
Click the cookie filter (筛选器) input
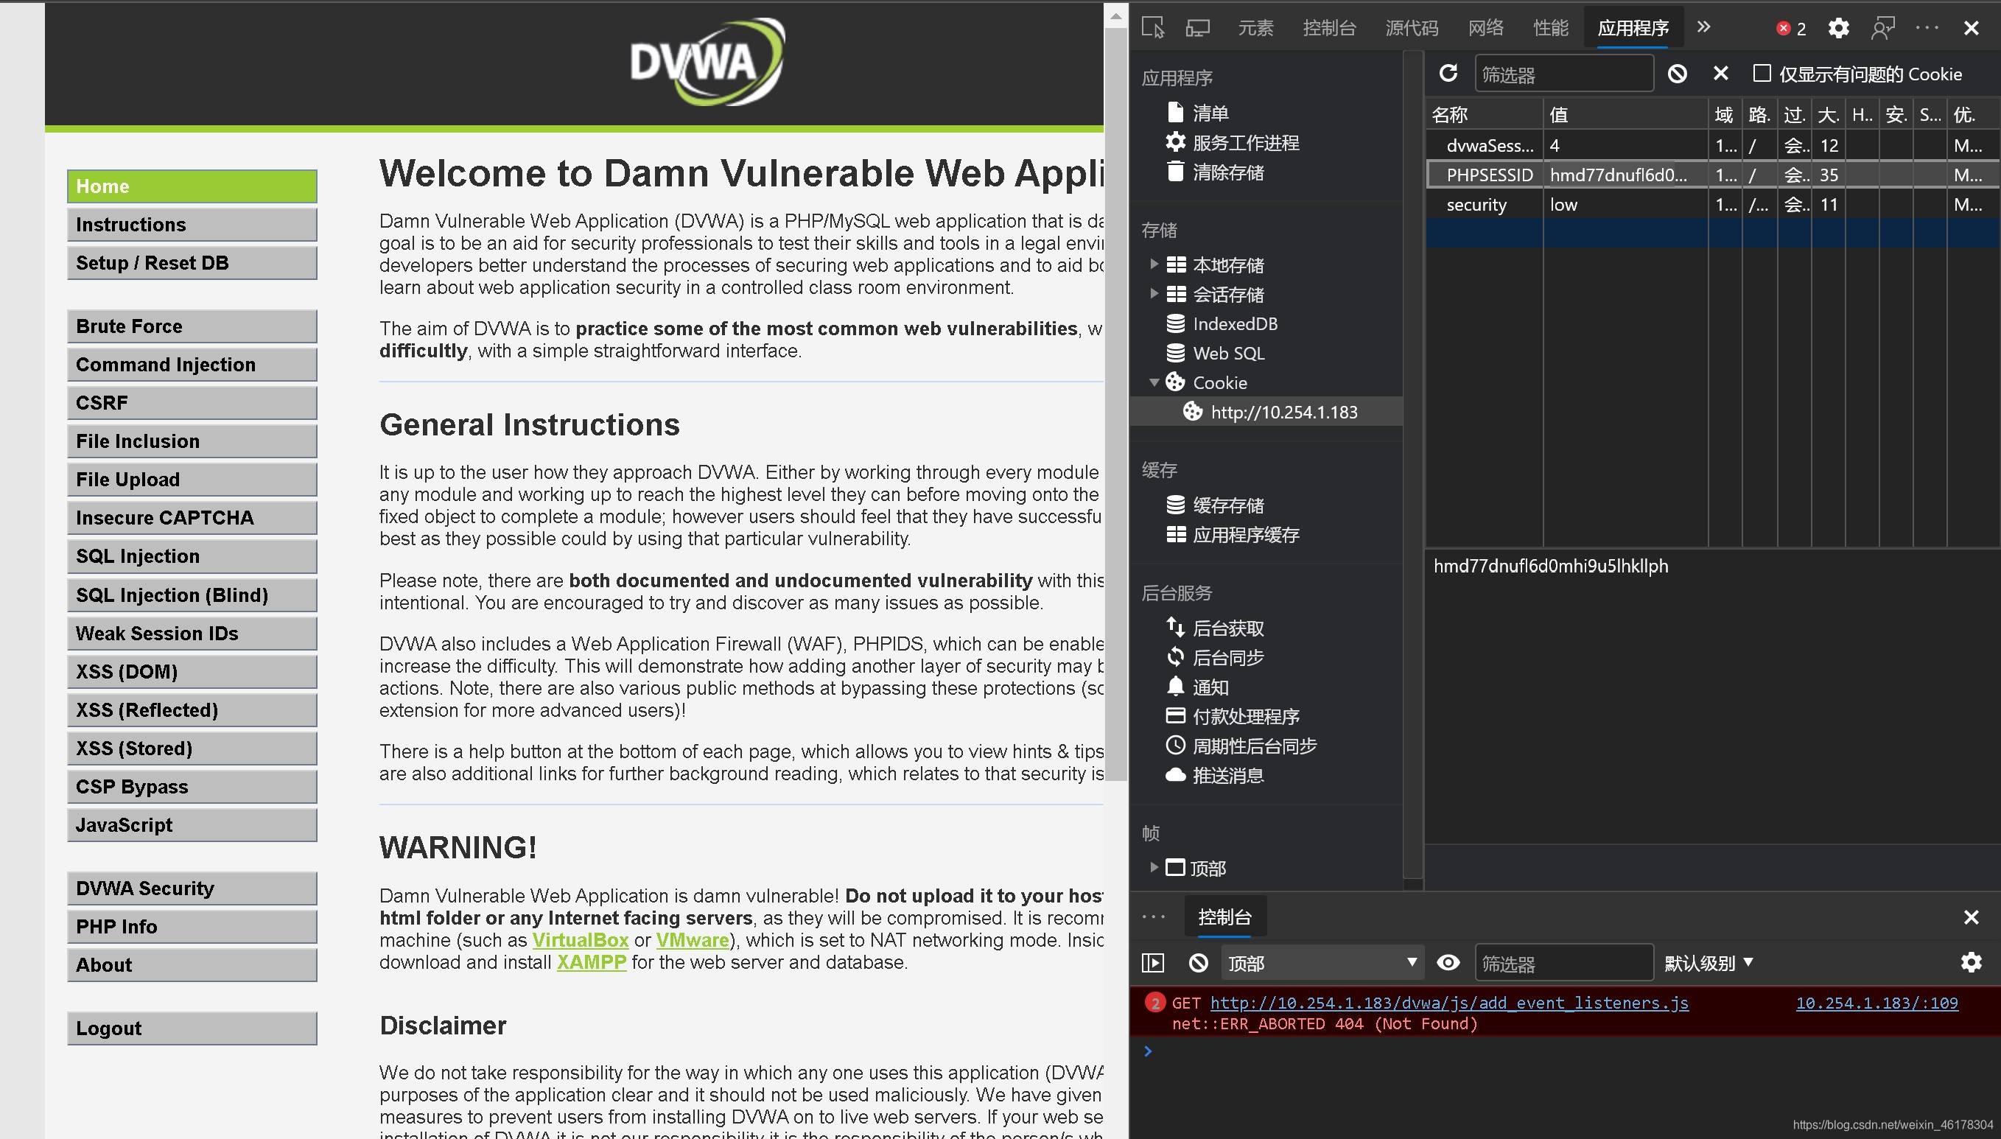pos(1563,74)
